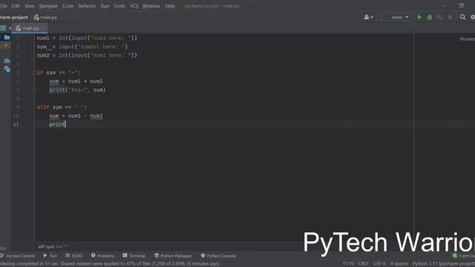This screenshot has width=475, height=267.
Task: Expand the chevron arrow in left sidebar
Action: pyautogui.click(x=6, y=45)
